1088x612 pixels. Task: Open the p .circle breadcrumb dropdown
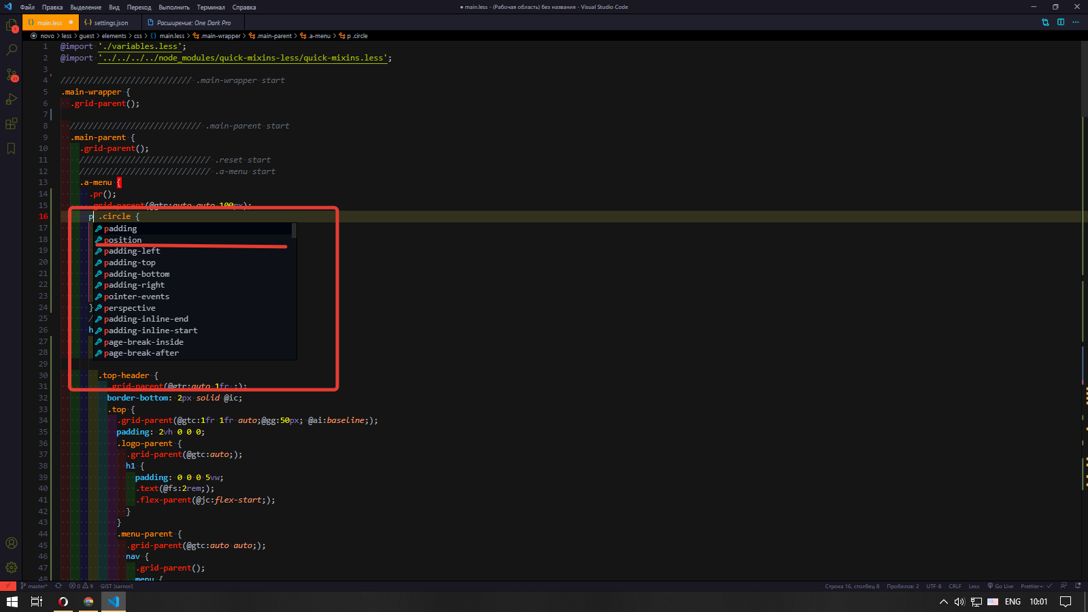click(x=353, y=36)
